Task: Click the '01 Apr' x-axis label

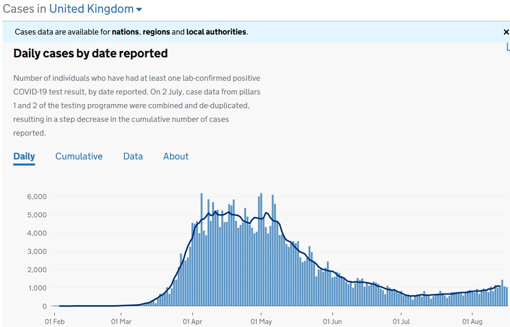Action: click(x=192, y=321)
